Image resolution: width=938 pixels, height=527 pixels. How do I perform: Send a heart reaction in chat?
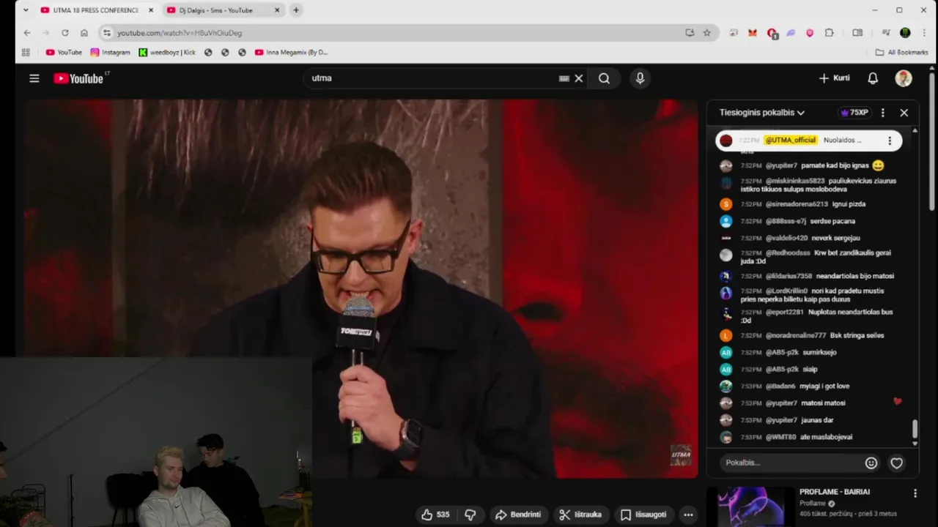pyautogui.click(x=896, y=463)
